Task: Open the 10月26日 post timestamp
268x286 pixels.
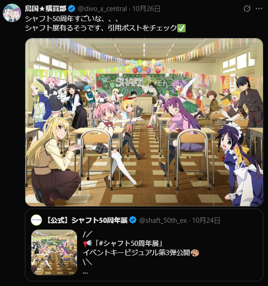Action: (146, 9)
